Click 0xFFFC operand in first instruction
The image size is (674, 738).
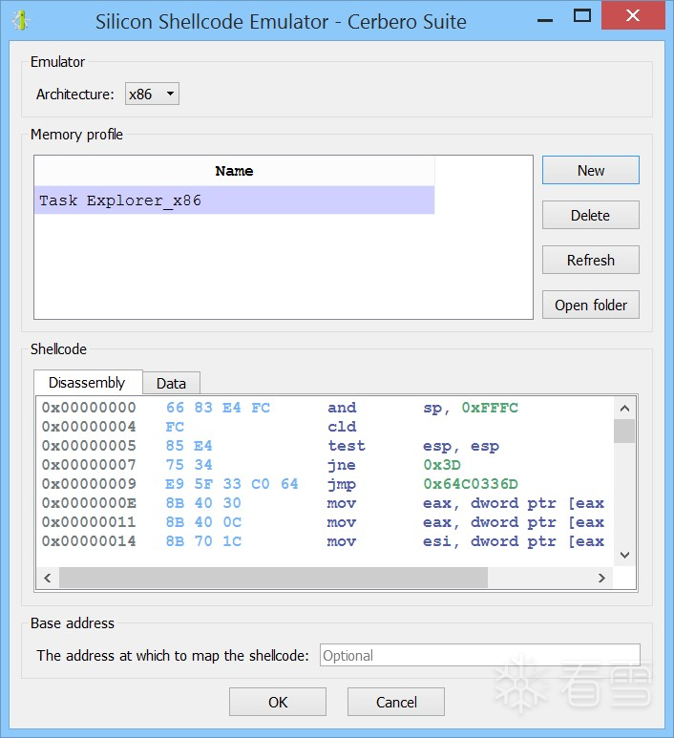(x=490, y=408)
